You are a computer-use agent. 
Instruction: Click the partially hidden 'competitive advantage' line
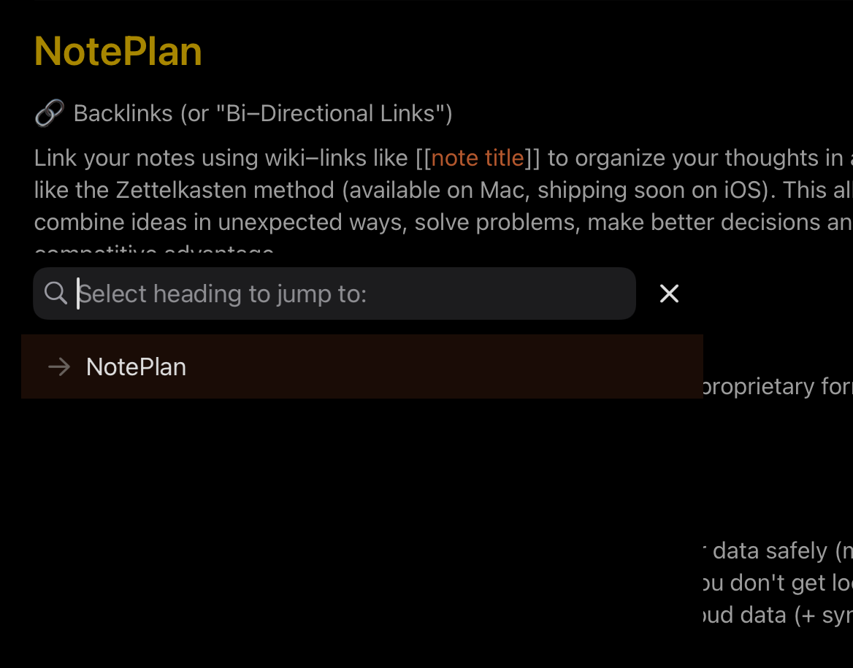154,250
